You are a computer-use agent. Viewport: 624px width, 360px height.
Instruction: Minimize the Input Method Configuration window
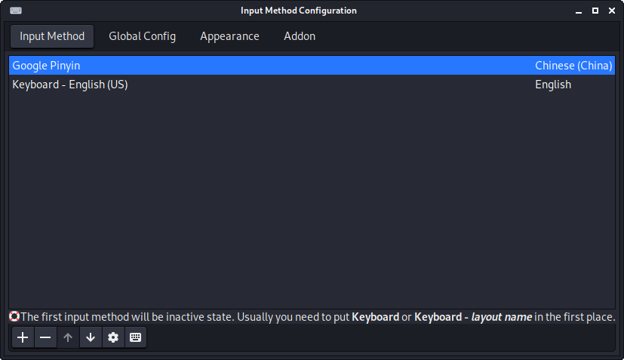pos(579,11)
